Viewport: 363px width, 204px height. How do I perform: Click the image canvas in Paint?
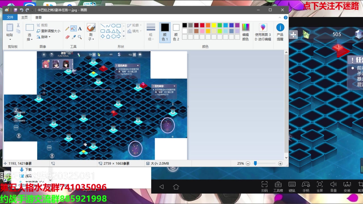(x=95, y=105)
